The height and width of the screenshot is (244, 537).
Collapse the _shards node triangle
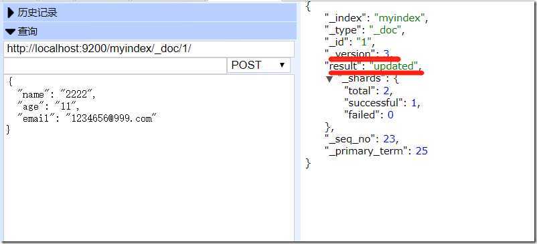coord(329,79)
